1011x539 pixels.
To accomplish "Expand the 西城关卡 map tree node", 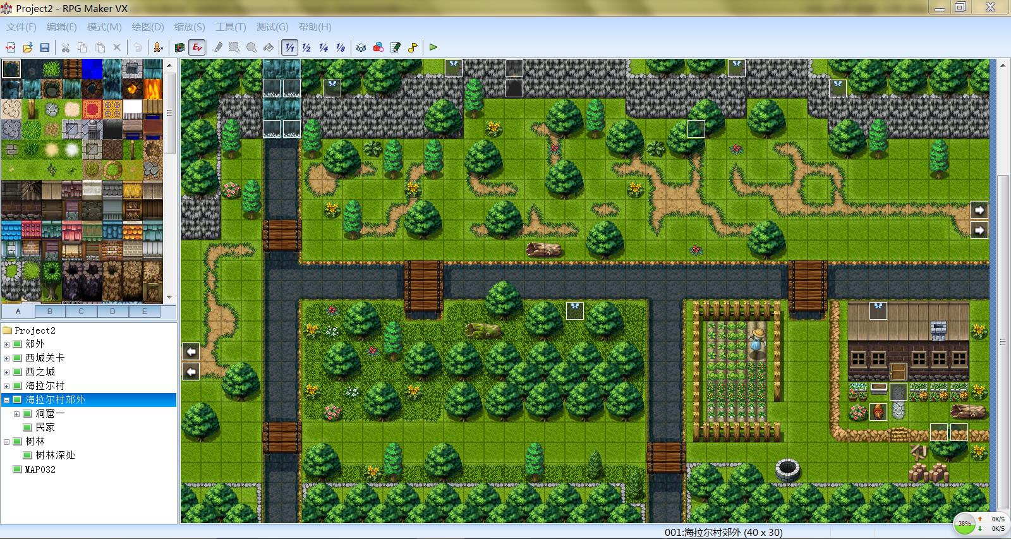I will click(7, 358).
